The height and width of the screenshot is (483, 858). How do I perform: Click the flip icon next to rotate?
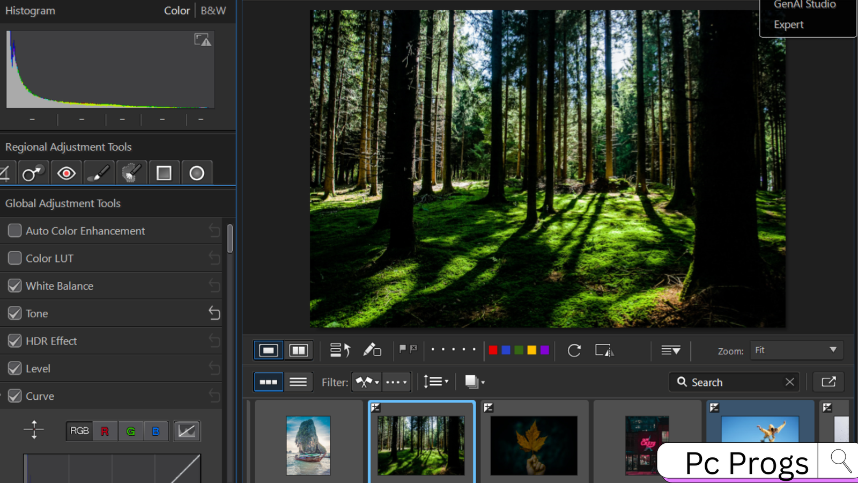click(604, 350)
